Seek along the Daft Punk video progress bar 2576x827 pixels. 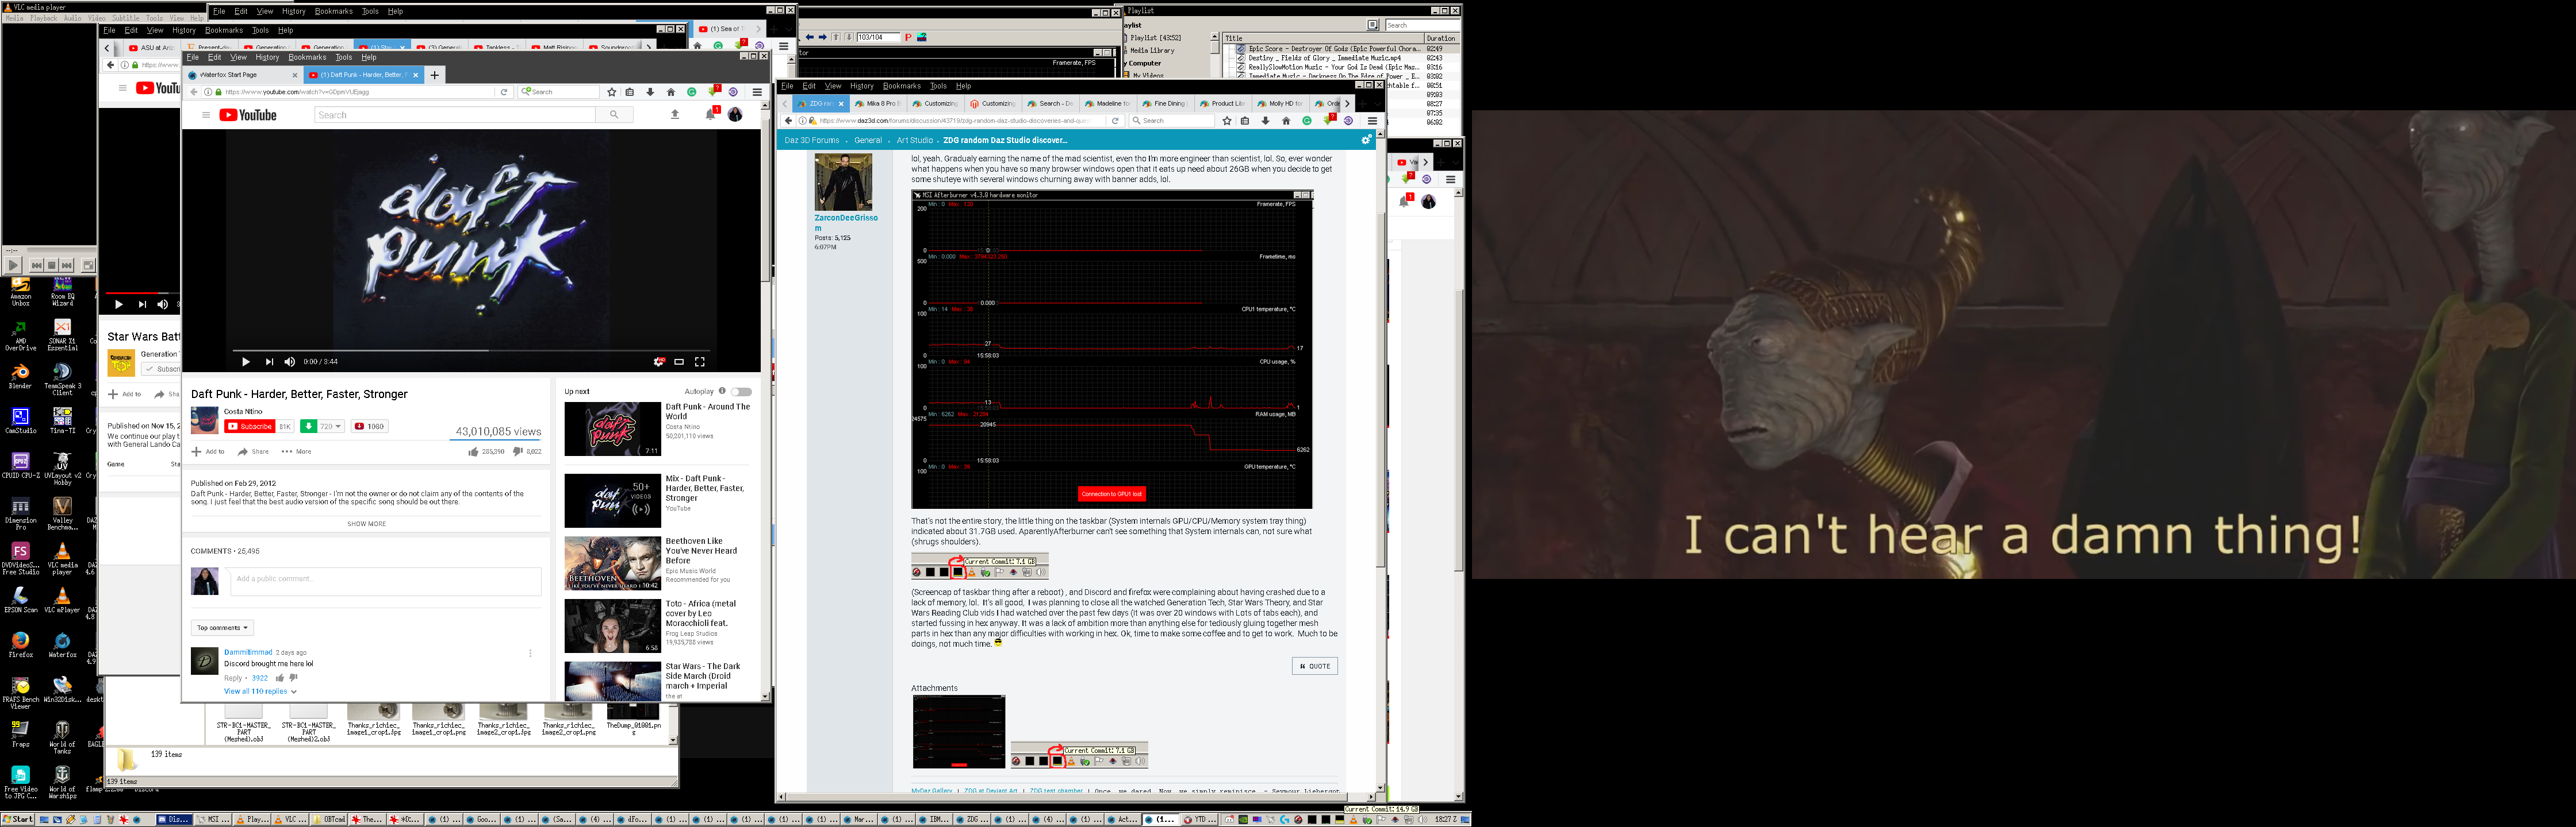471,350
